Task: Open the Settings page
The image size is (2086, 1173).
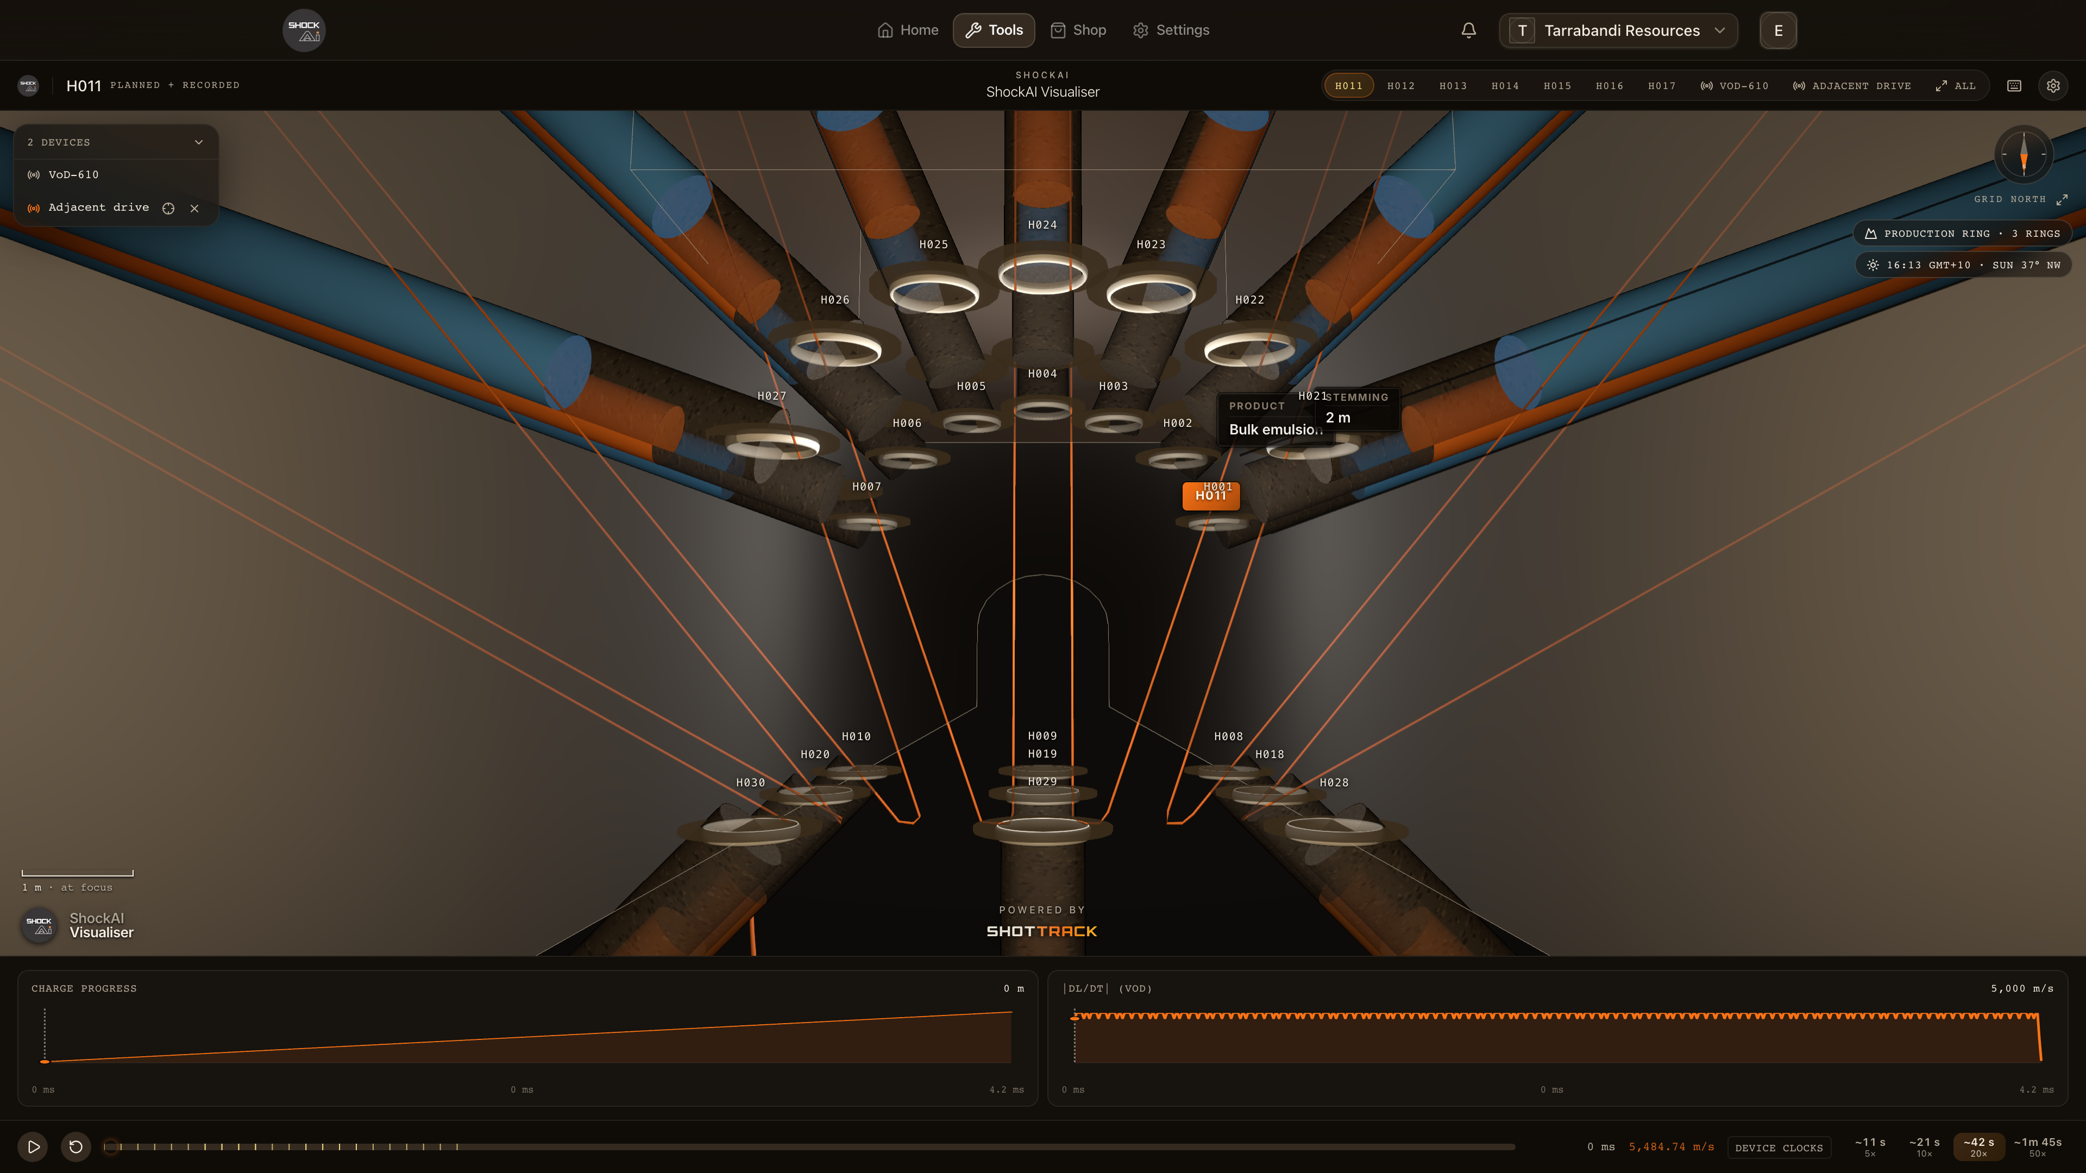Action: click(x=1171, y=30)
